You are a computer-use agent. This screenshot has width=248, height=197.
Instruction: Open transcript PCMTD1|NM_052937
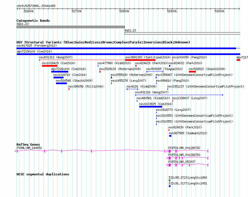tap(182, 162)
